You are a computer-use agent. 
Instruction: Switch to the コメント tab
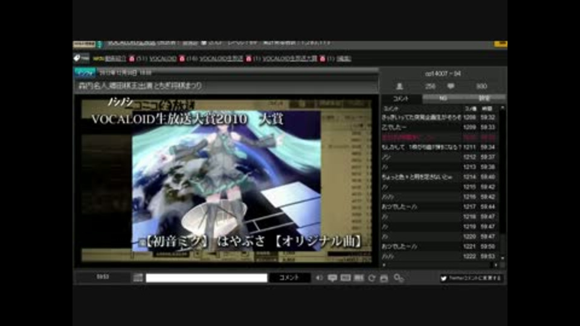pyautogui.click(x=401, y=98)
